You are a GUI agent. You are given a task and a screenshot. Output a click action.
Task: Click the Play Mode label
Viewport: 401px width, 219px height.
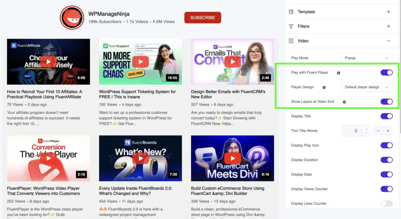pos(300,58)
